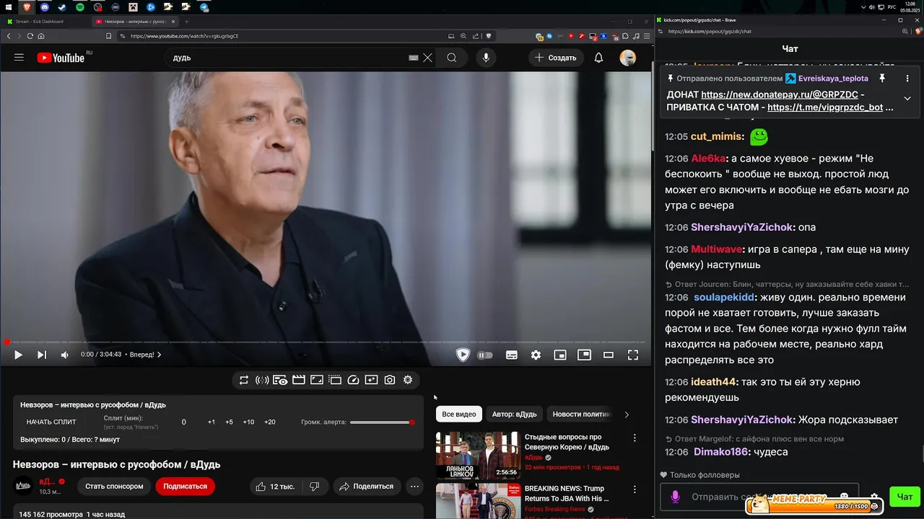The width and height of the screenshot is (924, 519).
Task: Click the video progress bar
Action: (x=326, y=342)
